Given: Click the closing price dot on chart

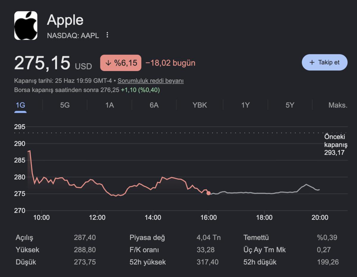Looking at the screenshot, I should tap(209, 193).
